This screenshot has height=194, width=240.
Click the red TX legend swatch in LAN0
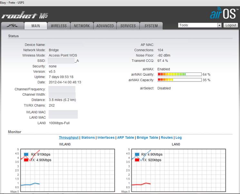137,160
